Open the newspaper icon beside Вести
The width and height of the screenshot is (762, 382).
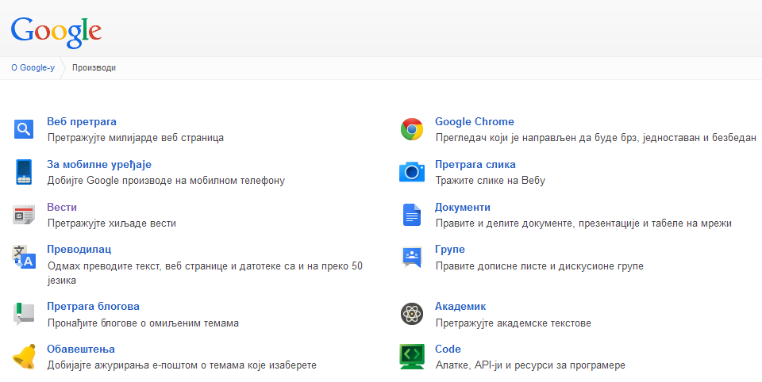24,215
